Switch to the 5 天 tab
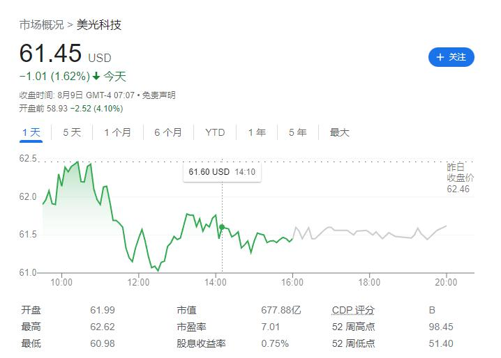501x358 pixels. [x=72, y=132]
